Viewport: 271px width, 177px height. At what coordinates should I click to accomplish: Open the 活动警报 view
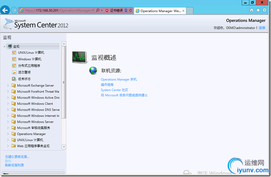point(24,72)
